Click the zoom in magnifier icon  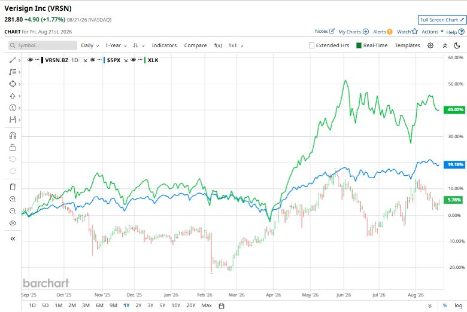[13, 199]
